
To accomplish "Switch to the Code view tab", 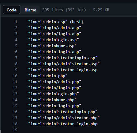I will pos(11,10).
